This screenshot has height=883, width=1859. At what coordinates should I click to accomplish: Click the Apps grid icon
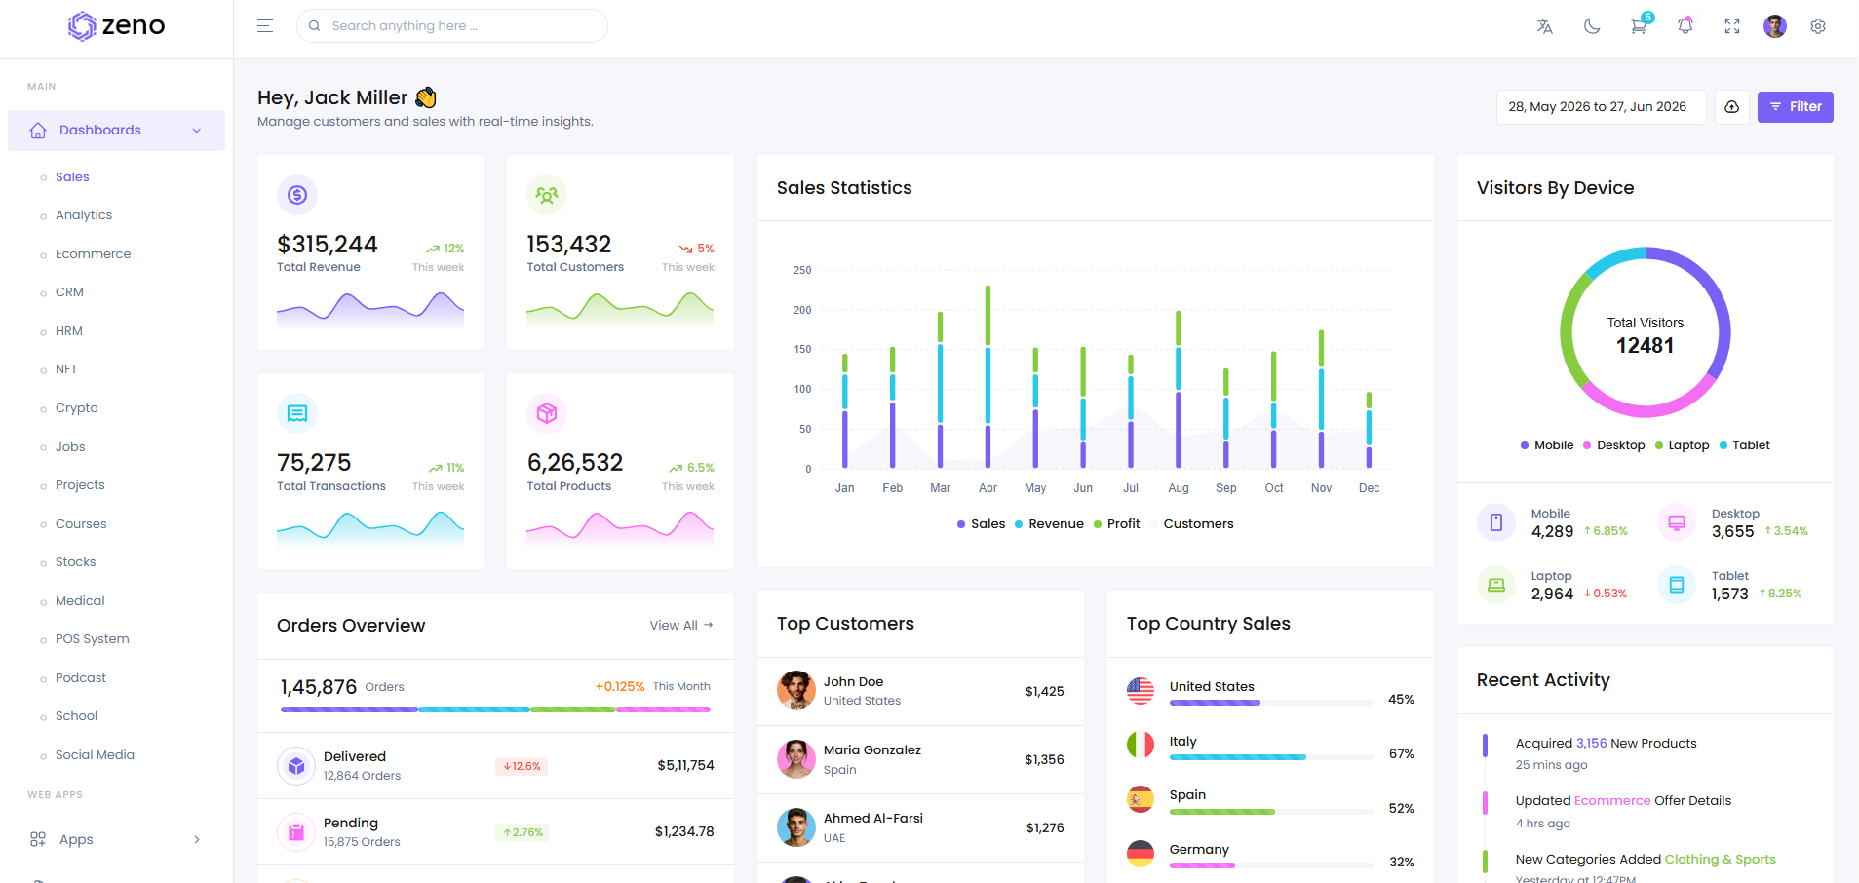tap(38, 839)
